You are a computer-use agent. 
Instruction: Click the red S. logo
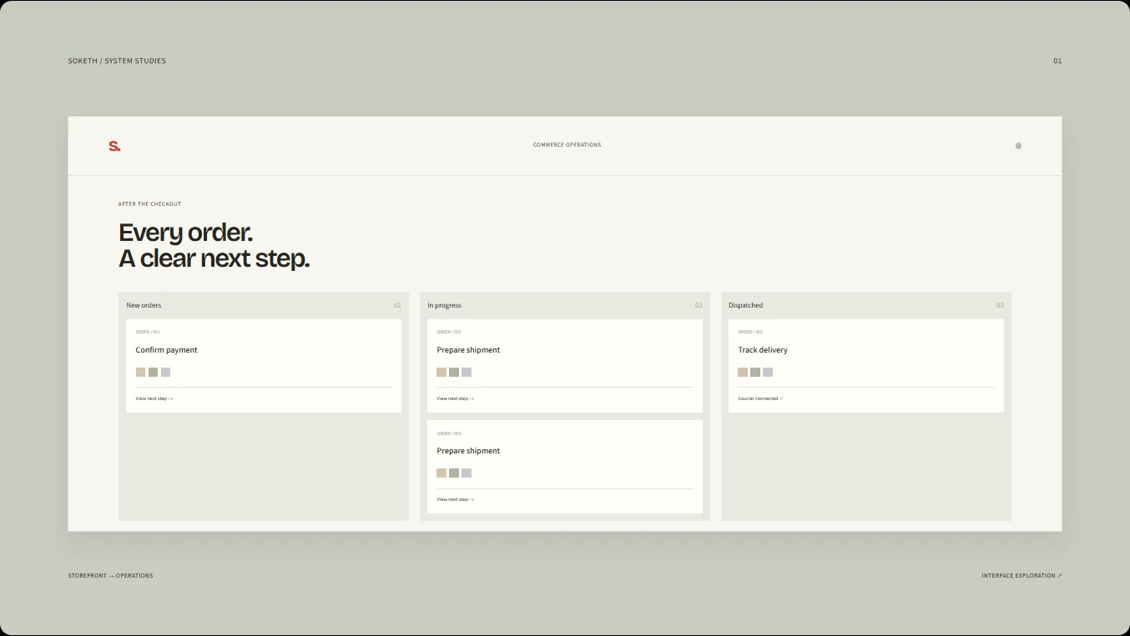[114, 146]
